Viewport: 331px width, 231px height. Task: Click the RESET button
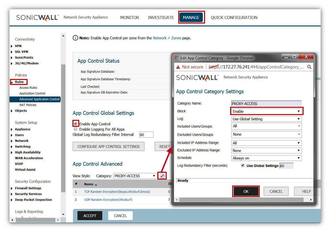click(164, 147)
